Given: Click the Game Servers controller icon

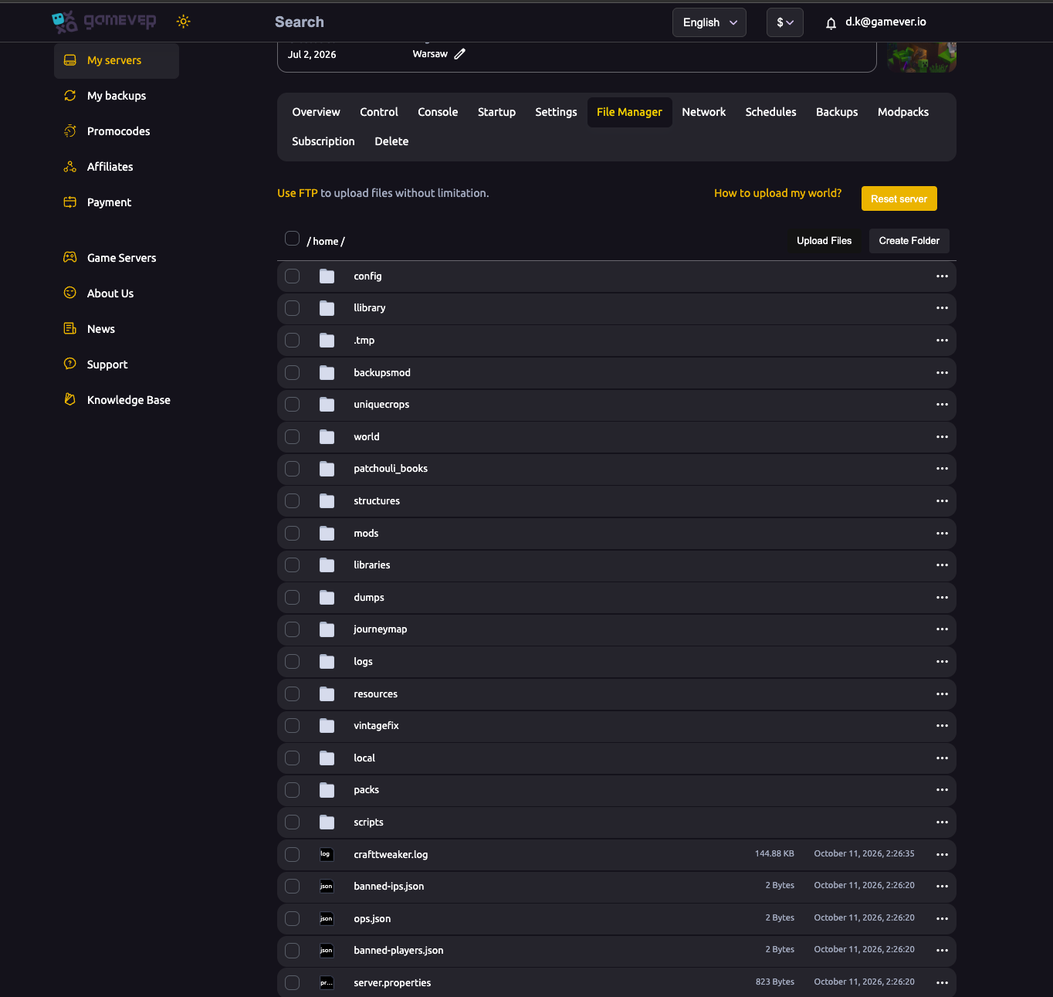Looking at the screenshot, I should tap(70, 258).
